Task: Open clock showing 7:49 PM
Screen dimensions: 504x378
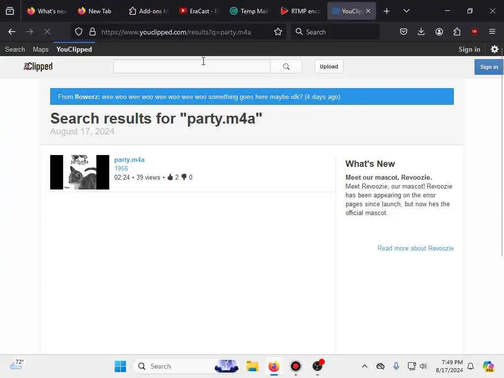Action: tap(449, 366)
